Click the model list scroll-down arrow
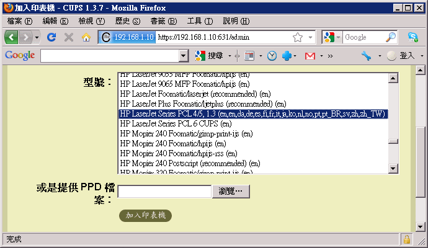 (x=393, y=168)
